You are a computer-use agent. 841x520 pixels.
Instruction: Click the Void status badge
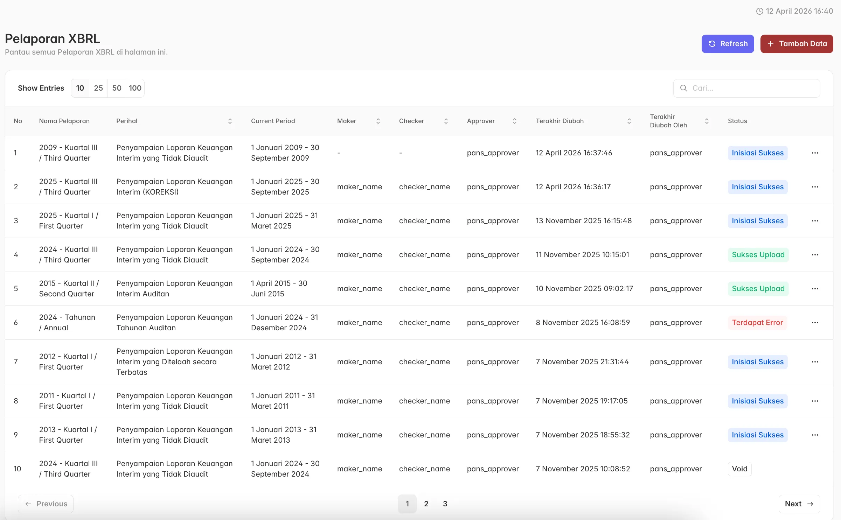click(739, 469)
